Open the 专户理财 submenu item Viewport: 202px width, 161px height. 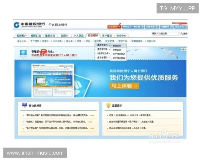[x=35, y=41]
